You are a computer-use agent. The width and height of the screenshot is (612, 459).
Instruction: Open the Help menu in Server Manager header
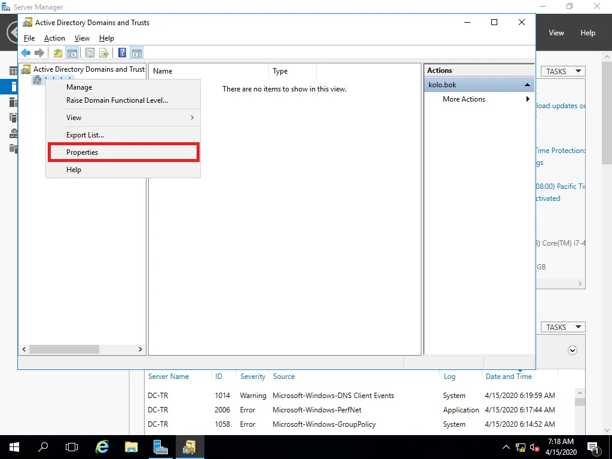click(588, 33)
